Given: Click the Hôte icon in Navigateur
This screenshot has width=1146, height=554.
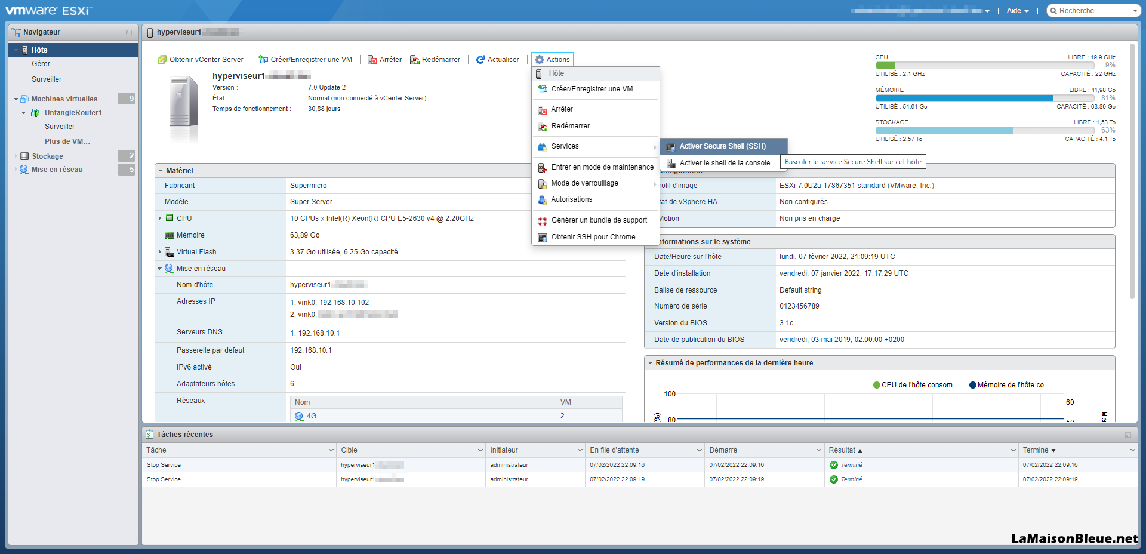Looking at the screenshot, I should (x=24, y=50).
